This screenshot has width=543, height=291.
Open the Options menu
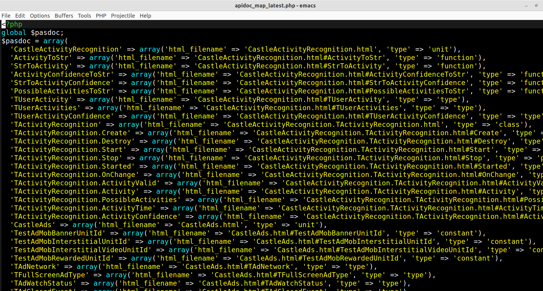point(39,16)
